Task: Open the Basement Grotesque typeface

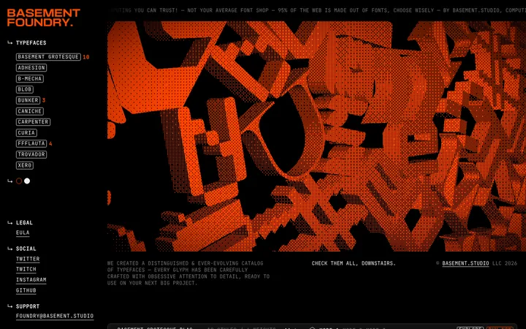Action: tap(48, 57)
